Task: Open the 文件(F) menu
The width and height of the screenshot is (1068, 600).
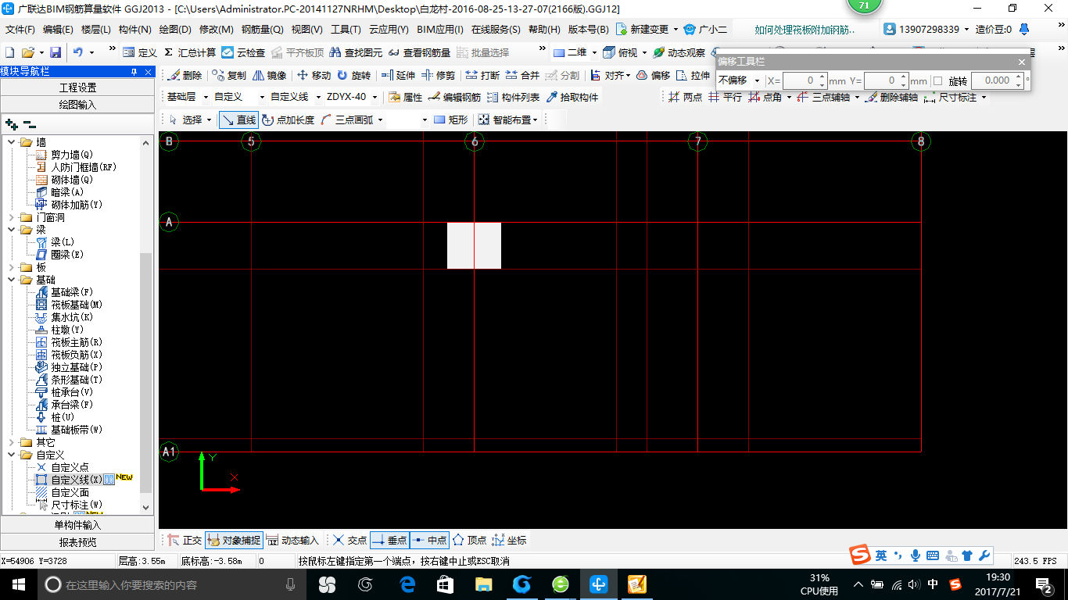Action: click(20, 30)
